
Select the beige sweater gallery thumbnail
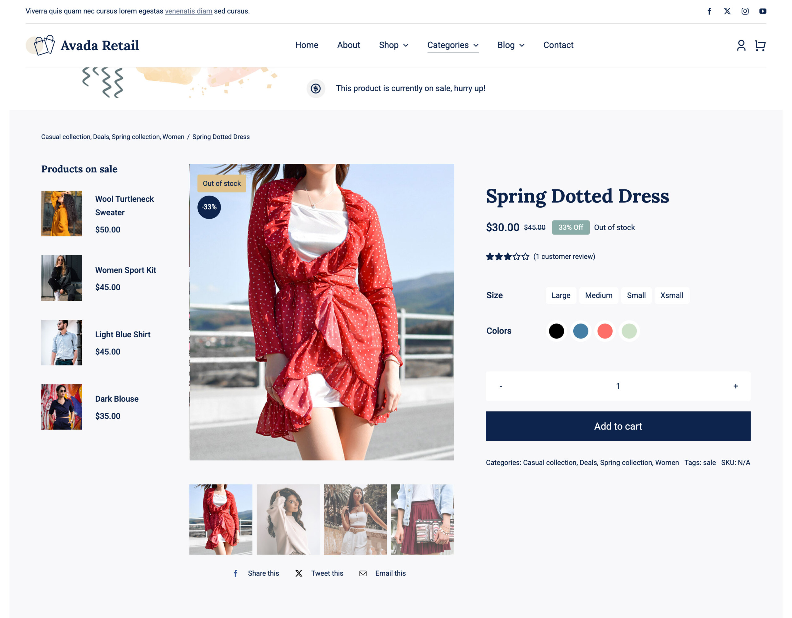[x=288, y=519]
